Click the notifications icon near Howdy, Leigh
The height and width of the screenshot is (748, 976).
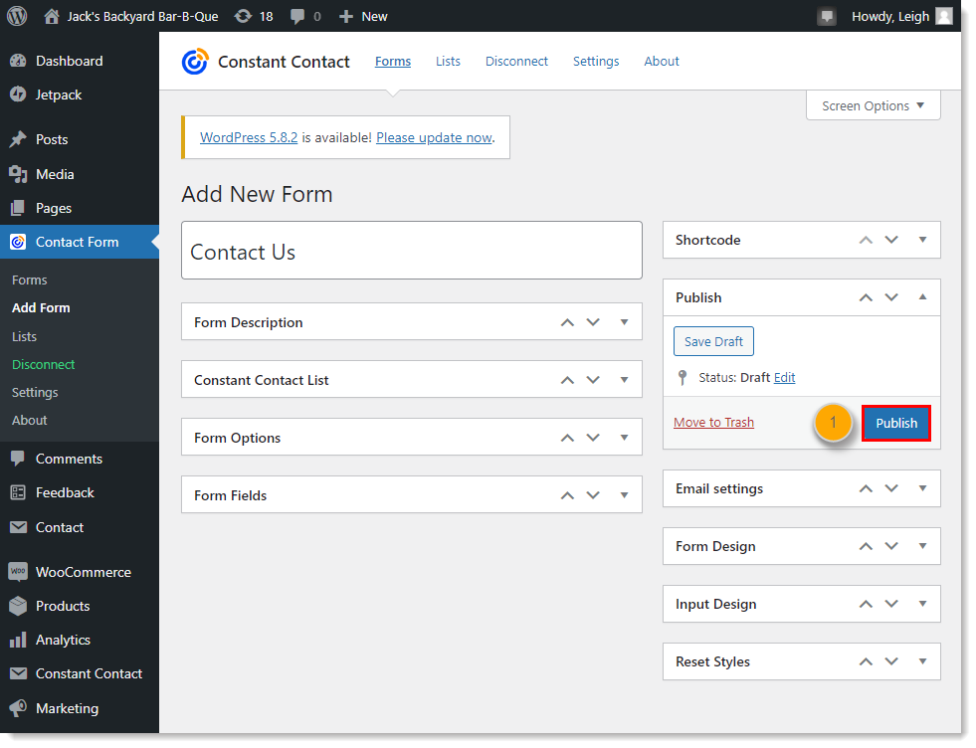tap(827, 16)
